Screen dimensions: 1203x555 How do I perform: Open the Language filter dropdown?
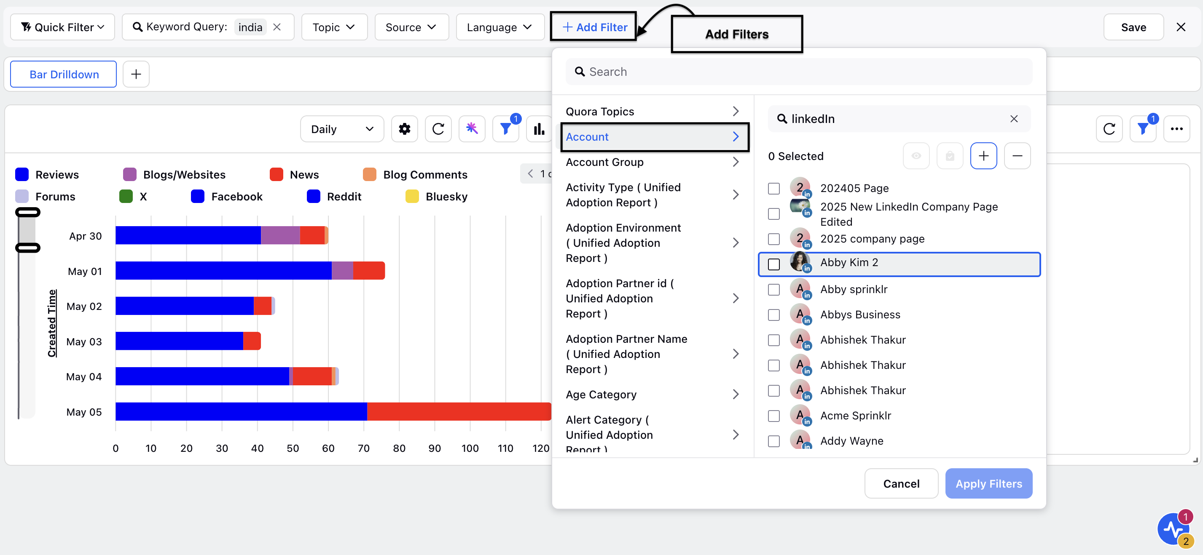500,27
